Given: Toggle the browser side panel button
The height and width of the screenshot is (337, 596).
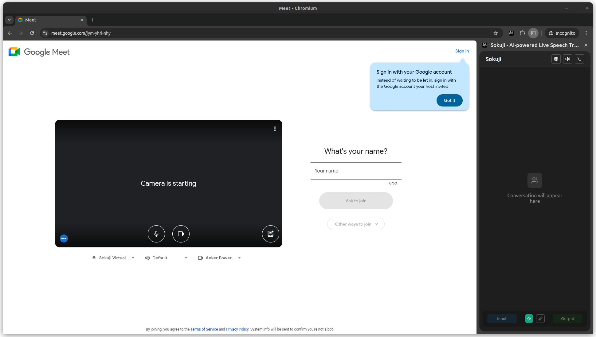Looking at the screenshot, I should click(533, 33).
